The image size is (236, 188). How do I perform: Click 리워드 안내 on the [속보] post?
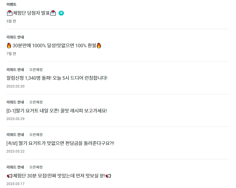point(15,134)
